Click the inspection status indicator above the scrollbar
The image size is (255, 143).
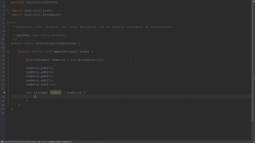pyautogui.click(x=254, y=1)
